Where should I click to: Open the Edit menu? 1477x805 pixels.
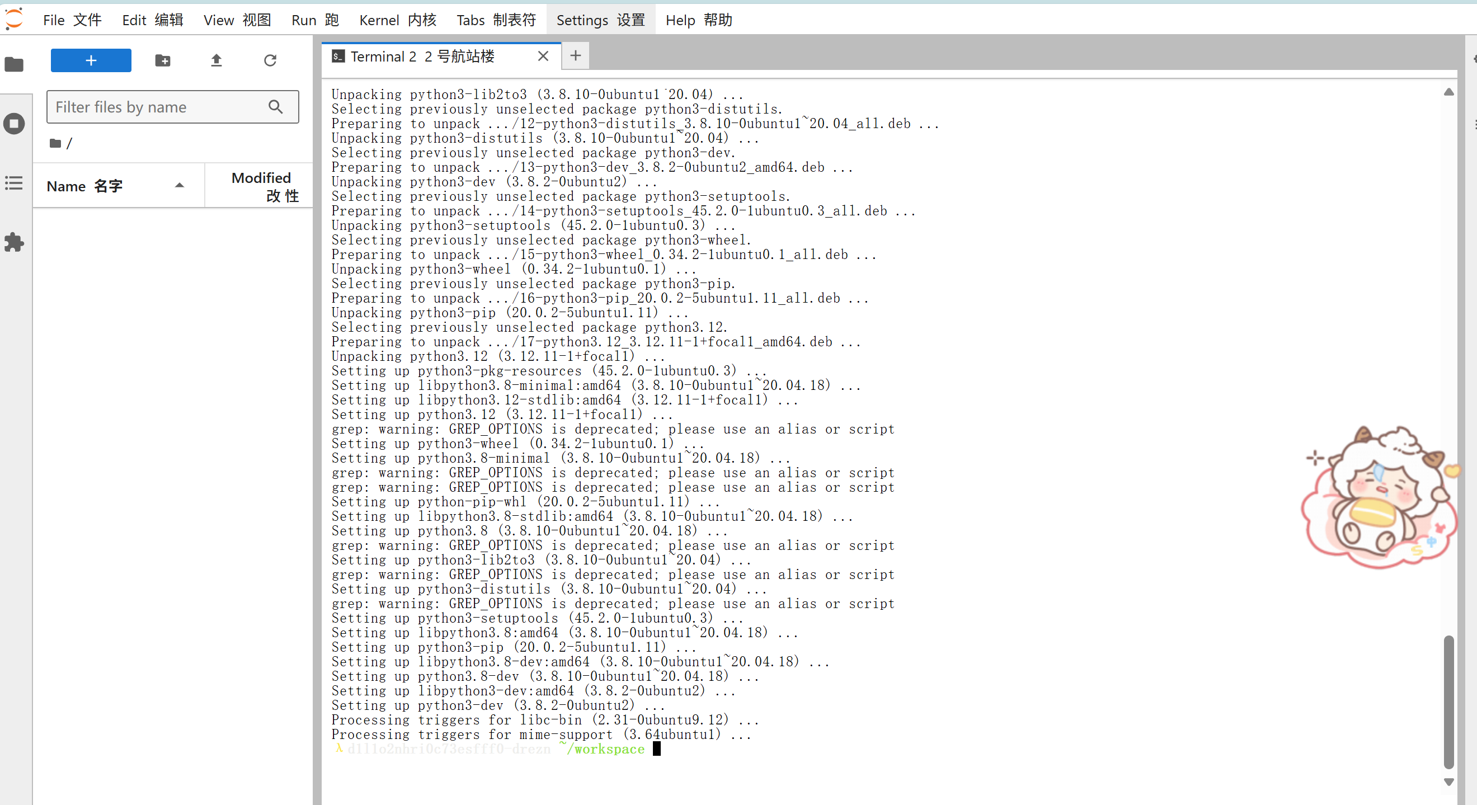tap(153, 20)
